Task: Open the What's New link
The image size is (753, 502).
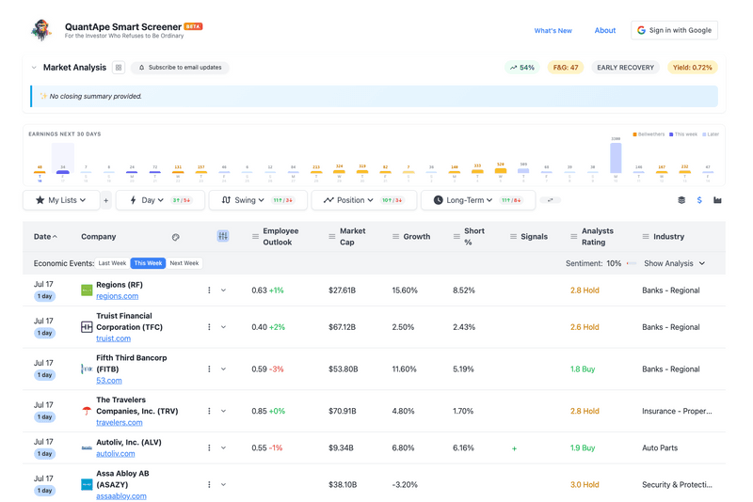Action: click(x=553, y=31)
